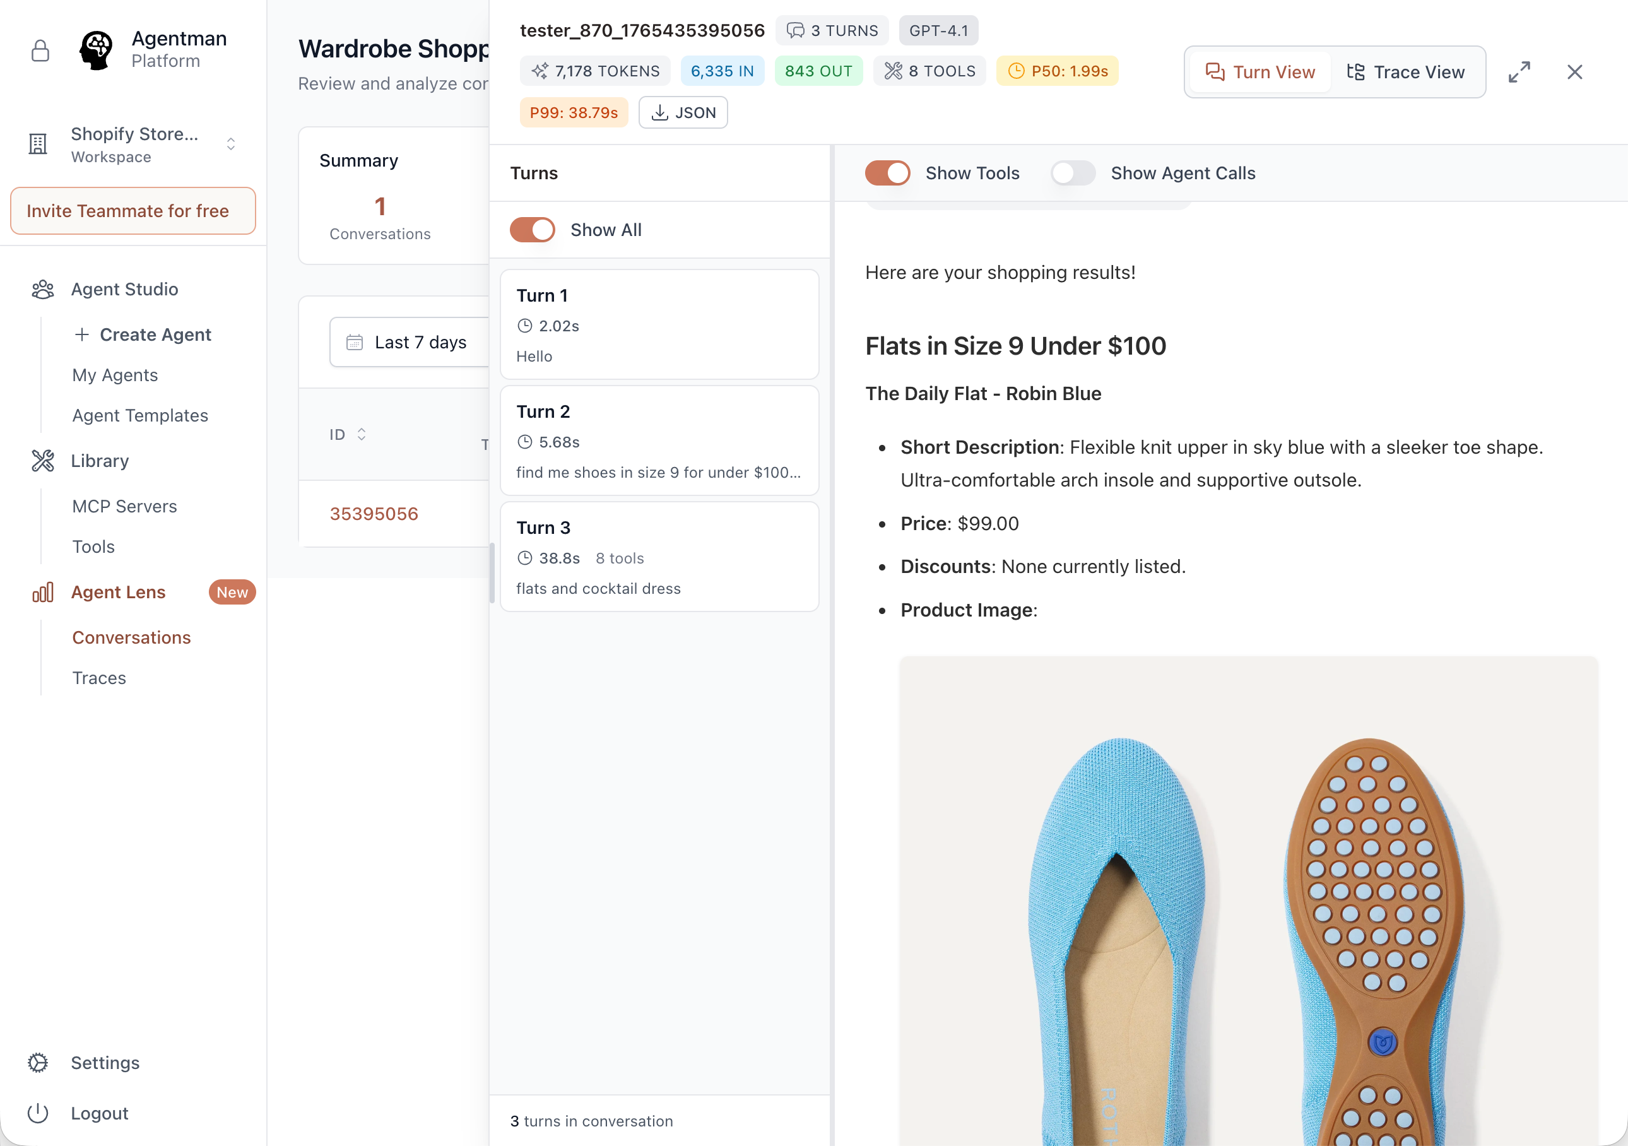Expand the Shopify Store workspace switcher
1628x1146 pixels.
[x=231, y=143]
